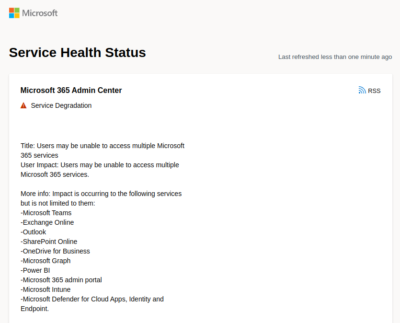Click the -Microsoft Teams list entry
Viewport: 400px width, 323px height.
(46, 213)
